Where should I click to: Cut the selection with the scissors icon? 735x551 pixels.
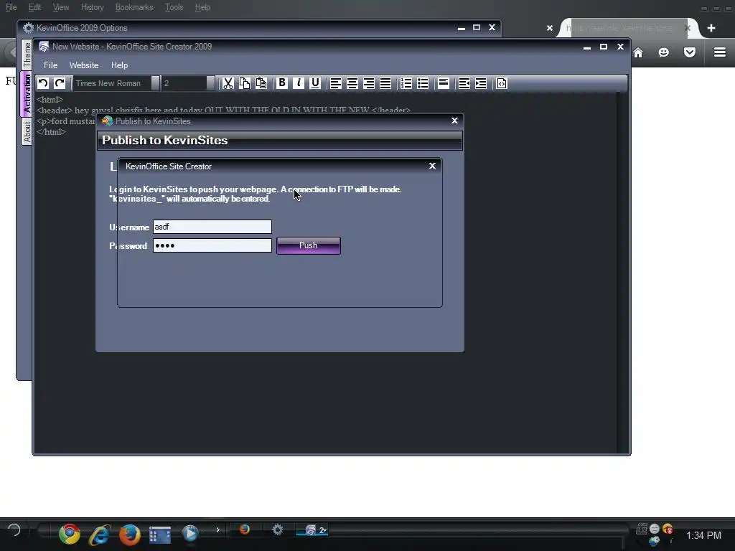(228, 83)
